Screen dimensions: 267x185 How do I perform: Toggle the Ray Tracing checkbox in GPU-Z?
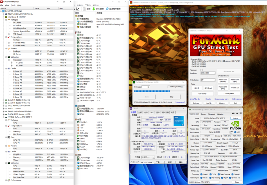[x=210, y=178]
